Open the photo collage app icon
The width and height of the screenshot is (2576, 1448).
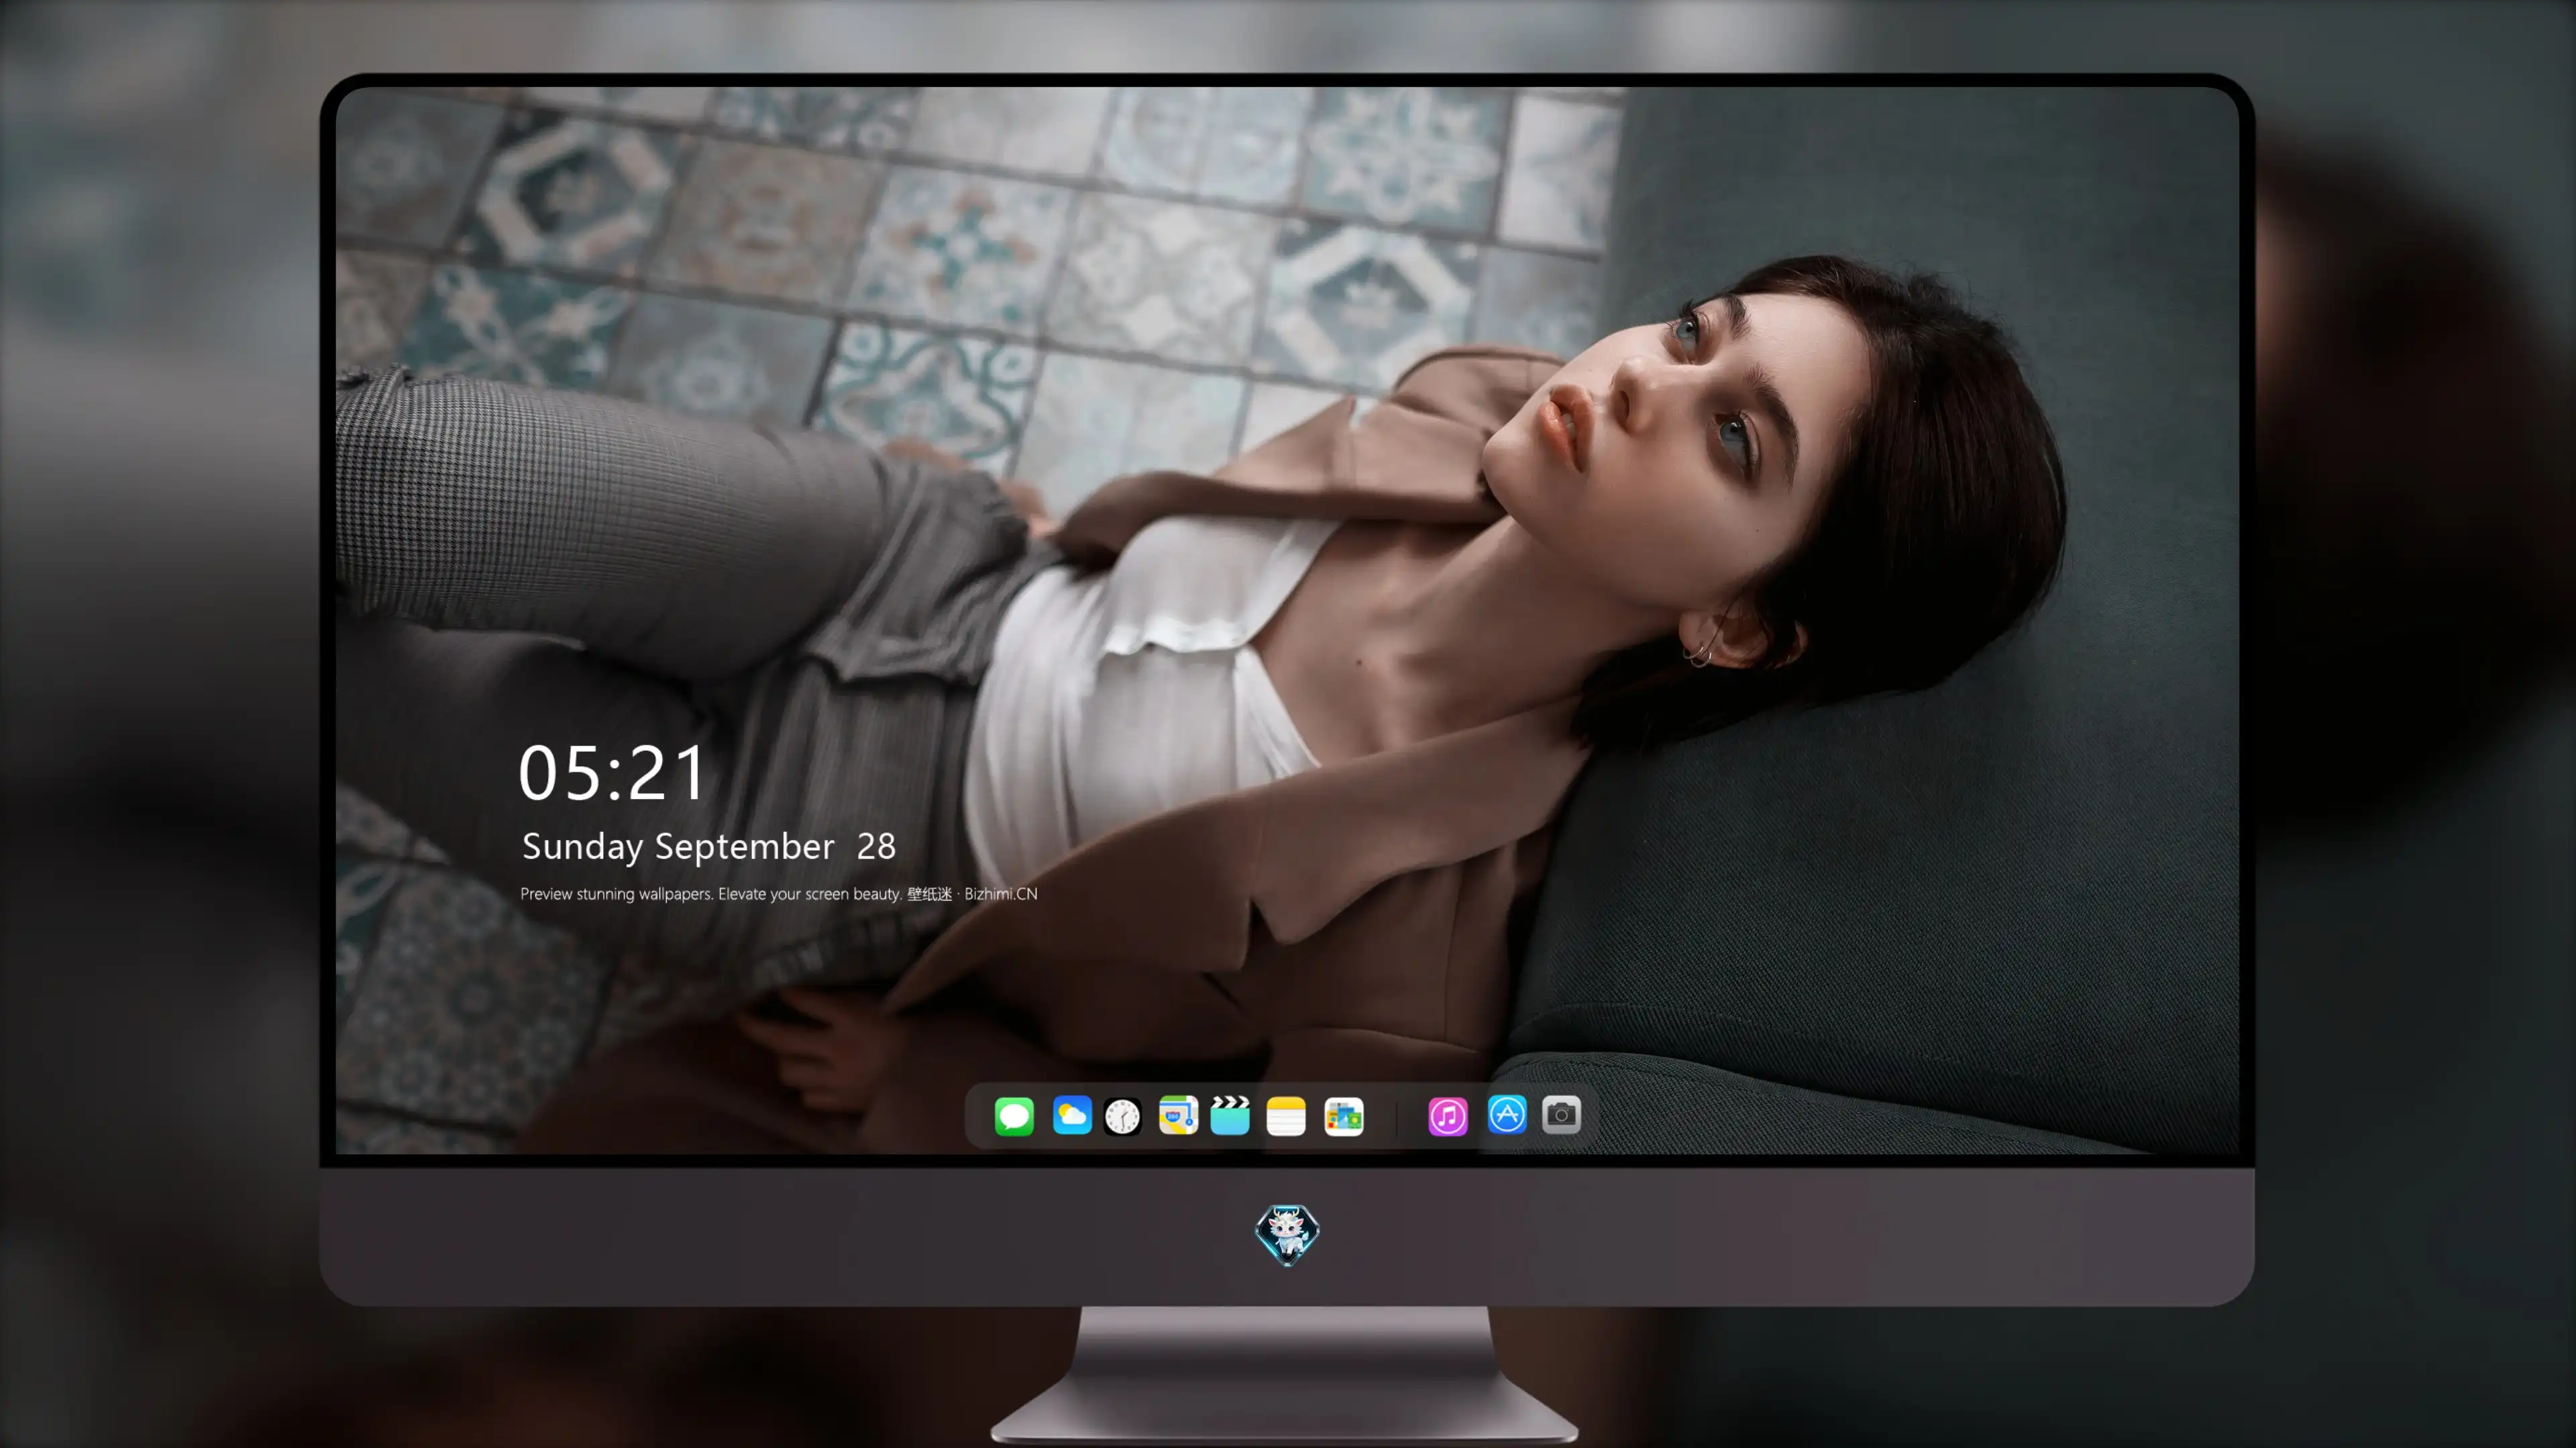[x=1343, y=1116]
